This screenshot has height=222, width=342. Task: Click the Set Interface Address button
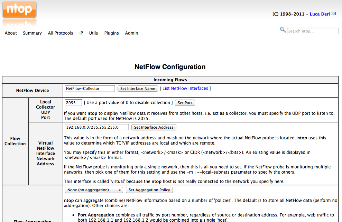tap(154, 127)
